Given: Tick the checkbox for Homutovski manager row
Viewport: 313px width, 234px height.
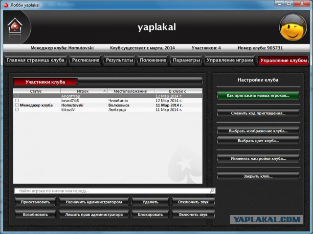Looking at the screenshot, I should coord(17,105).
